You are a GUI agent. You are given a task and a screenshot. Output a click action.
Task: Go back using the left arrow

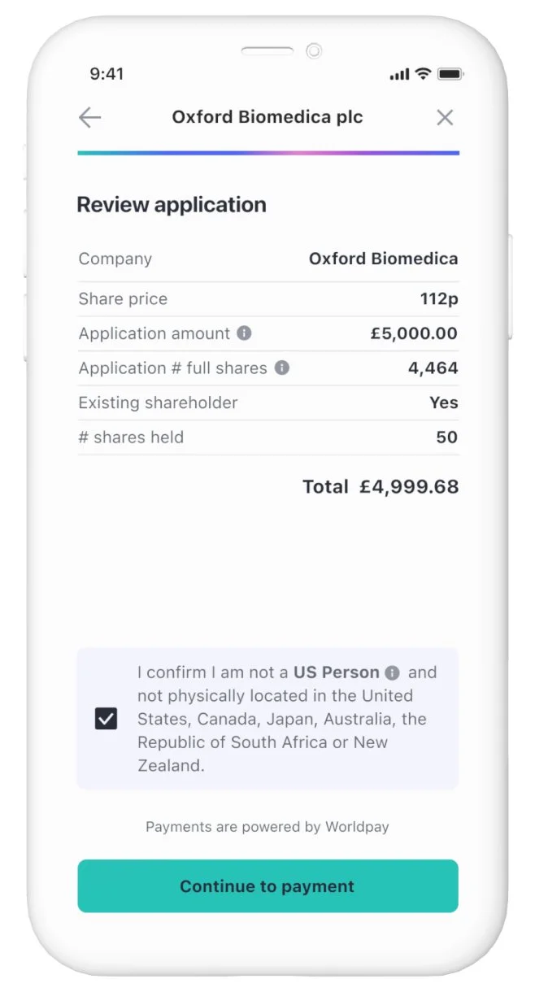point(89,118)
